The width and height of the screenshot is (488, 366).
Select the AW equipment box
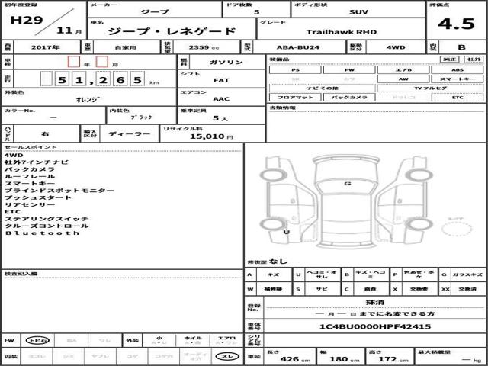403,79
